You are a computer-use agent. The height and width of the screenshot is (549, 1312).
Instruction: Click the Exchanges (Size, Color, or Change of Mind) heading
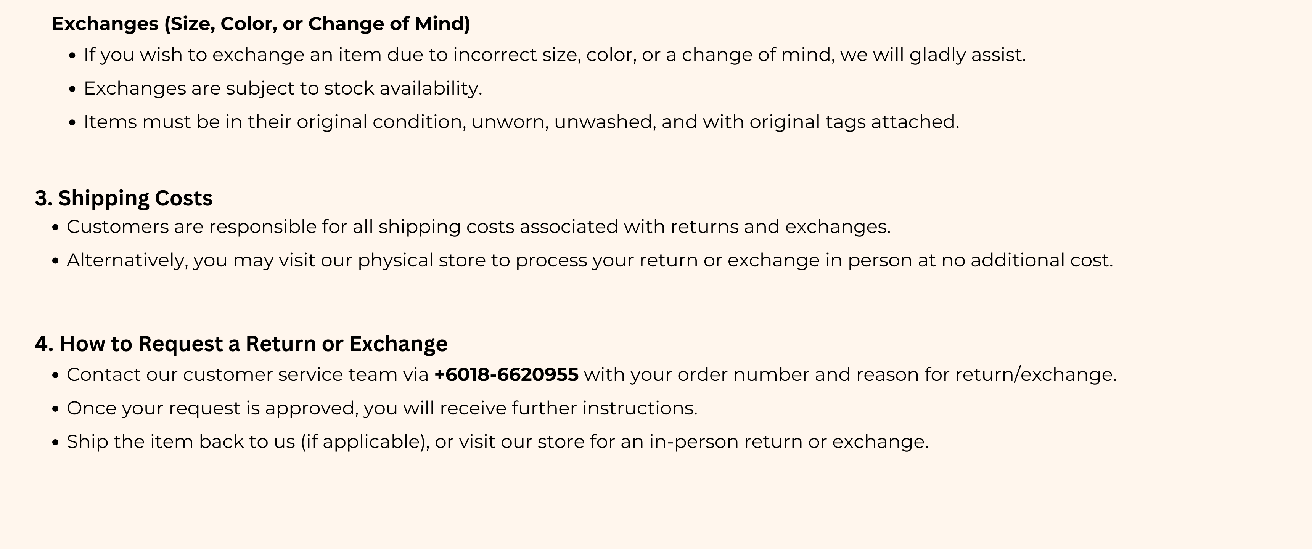point(261,24)
